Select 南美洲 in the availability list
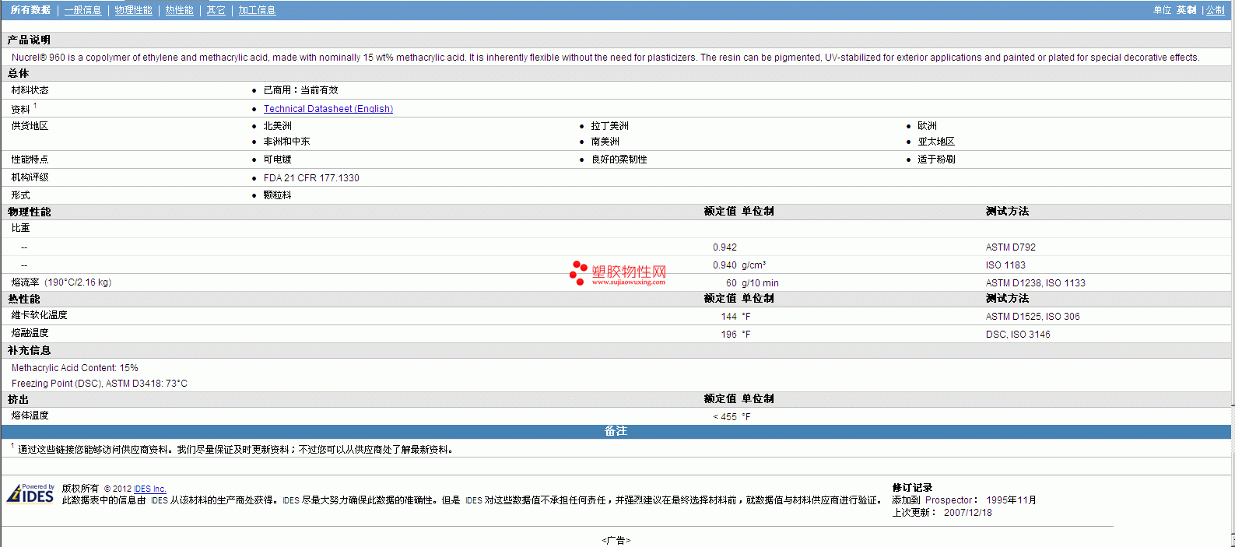The height and width of the screenshot is (547, 1235). coord(605,142)
